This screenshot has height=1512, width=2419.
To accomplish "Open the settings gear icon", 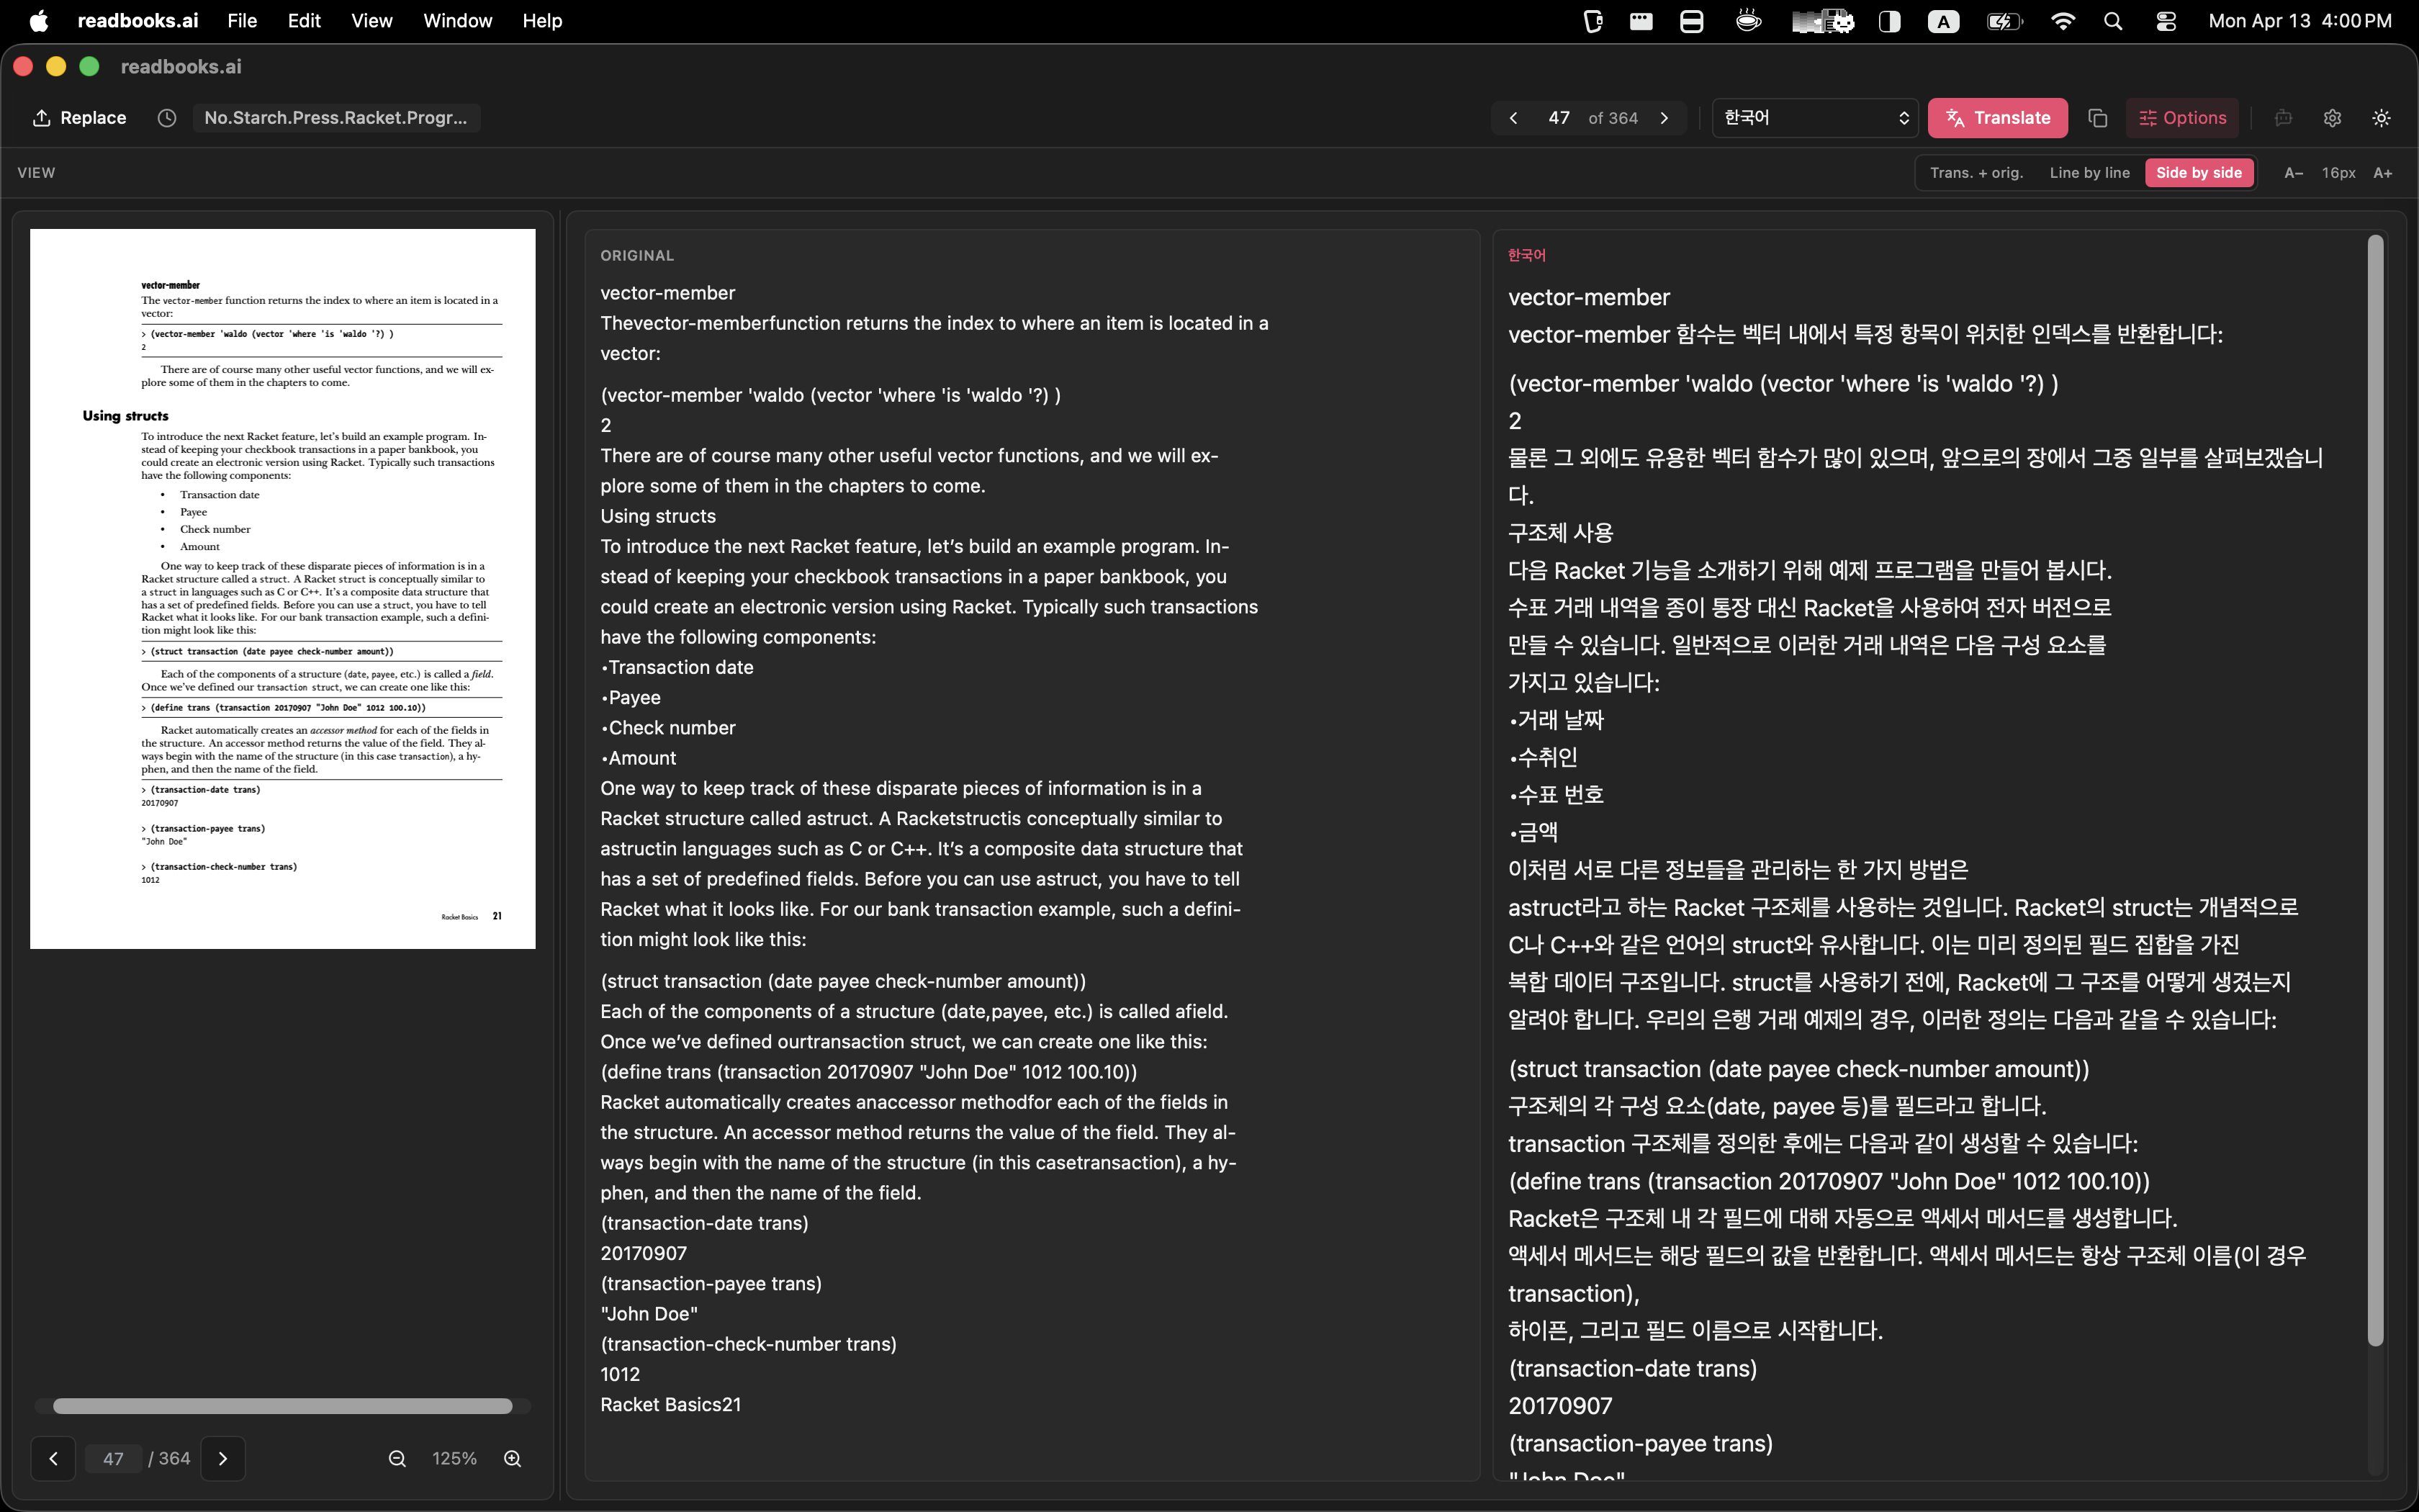I will coord(2332,118).
